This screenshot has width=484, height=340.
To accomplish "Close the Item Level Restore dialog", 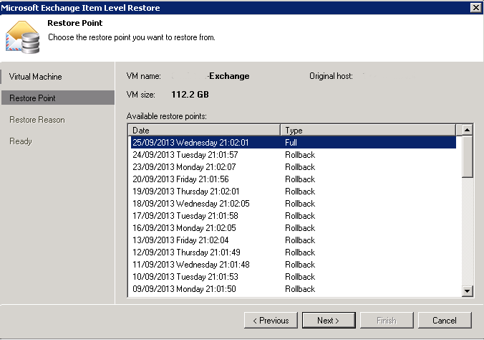I will point(475,7).
